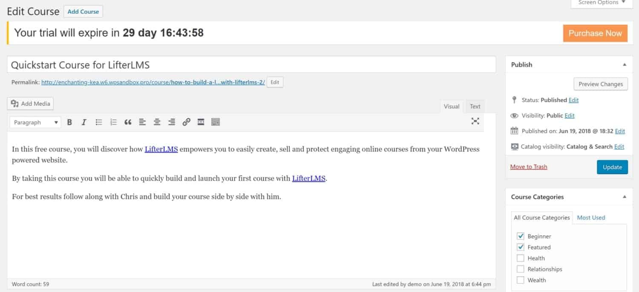Insert a numbered list
Image resolution: width=639 pixels, height=292 pixels.
point(113,122)
